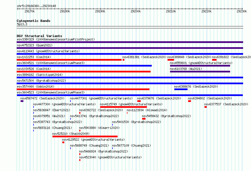Click the chr5:29166360..29230148 coordinates label

coord(36,6)
